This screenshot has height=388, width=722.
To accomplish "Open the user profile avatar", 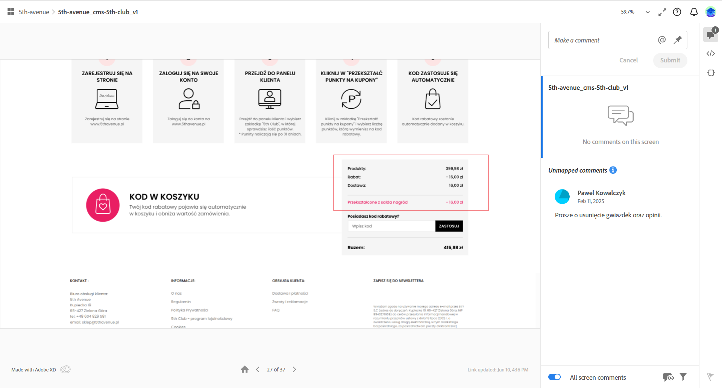I will pyautogui.click(x=710, y=12).
